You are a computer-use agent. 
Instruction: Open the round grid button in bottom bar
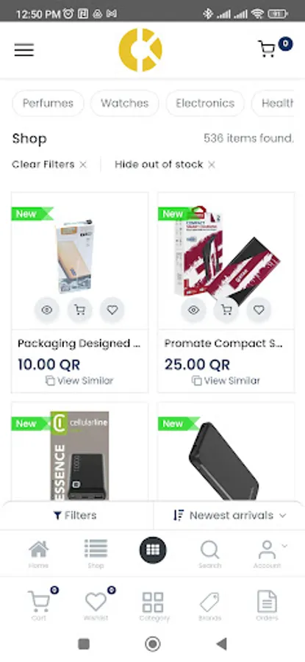pyautogui.click(x=153, y=550)
